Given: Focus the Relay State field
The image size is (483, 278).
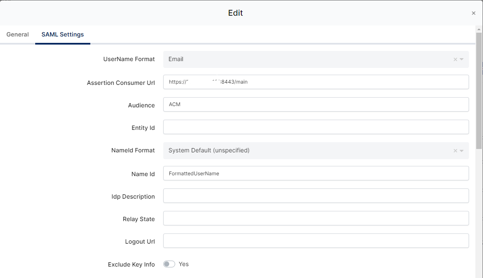Looking at the screenshot, I should click(315, 218).
